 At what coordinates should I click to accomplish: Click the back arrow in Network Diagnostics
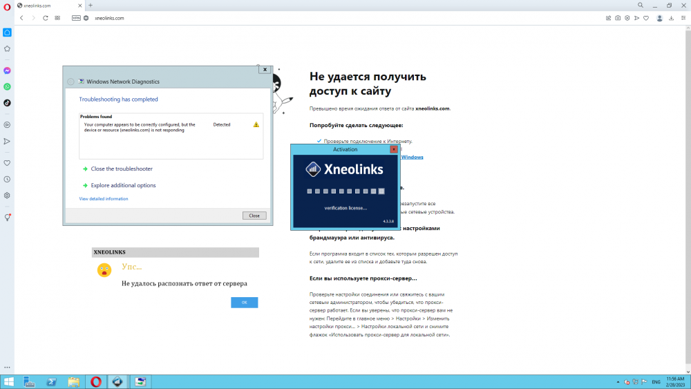[70, 82]
